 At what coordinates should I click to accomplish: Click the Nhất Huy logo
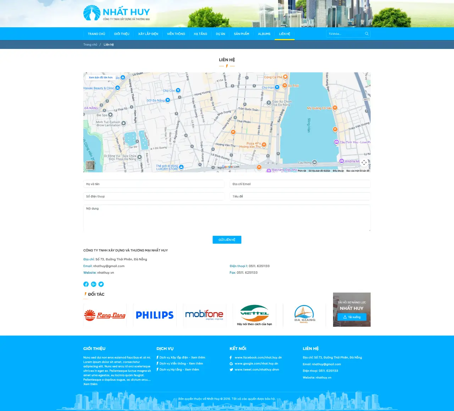pos(116,13)
